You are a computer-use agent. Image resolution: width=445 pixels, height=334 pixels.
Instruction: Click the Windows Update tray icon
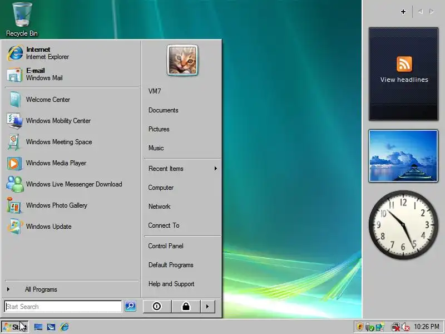pos(380,327)
